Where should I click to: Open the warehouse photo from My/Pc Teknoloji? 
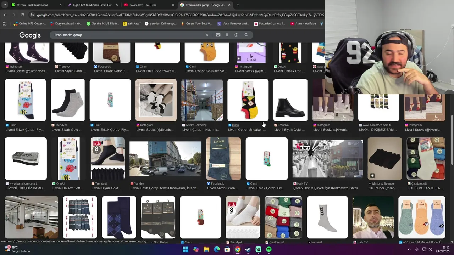tap(202, 100)
